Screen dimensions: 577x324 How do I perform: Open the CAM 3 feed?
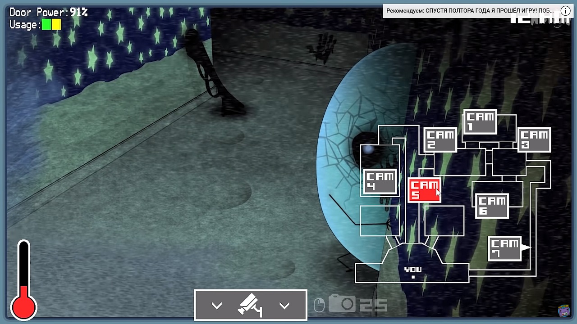click(x=534, y=139)
